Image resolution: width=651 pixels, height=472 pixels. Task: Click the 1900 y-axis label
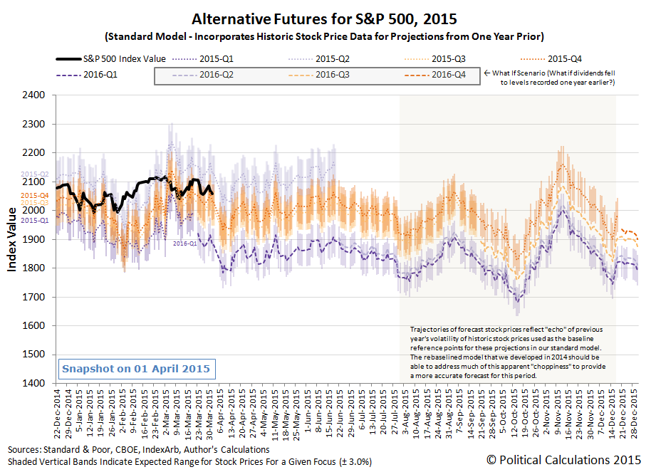(x=33, y=239)
